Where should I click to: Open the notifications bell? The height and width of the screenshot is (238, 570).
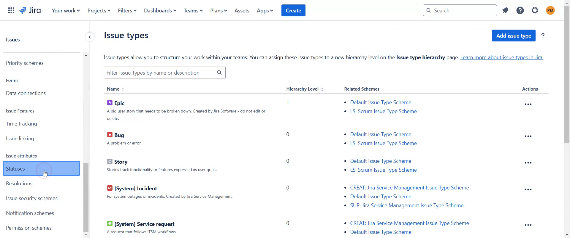point(505,11)
